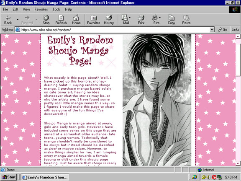241x181 pixels.
Task: Open the Back history dropdown arrow
Action: tap(18, 20)
